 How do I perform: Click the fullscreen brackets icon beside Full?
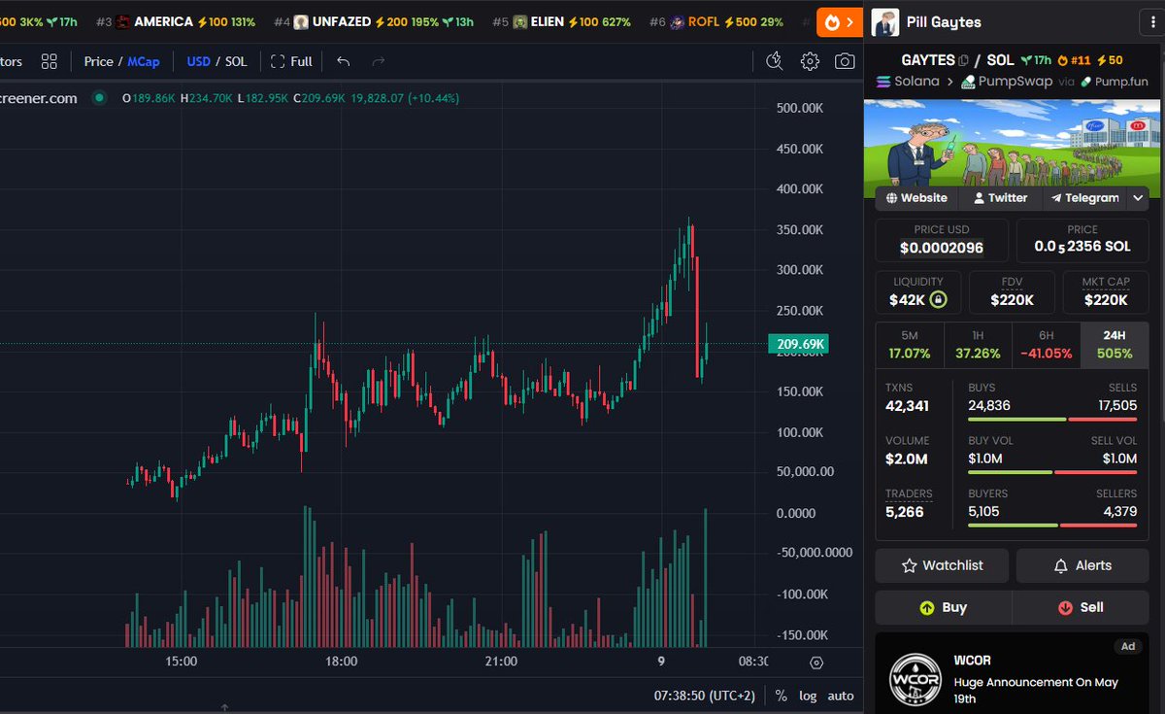tap(278, 61)
